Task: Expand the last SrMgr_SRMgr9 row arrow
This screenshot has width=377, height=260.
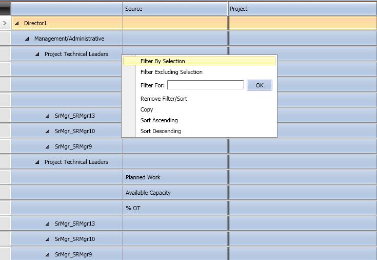Action: pyautogui.click(x=48, y=254)
